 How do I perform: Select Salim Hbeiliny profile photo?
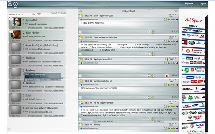(16, 34)
